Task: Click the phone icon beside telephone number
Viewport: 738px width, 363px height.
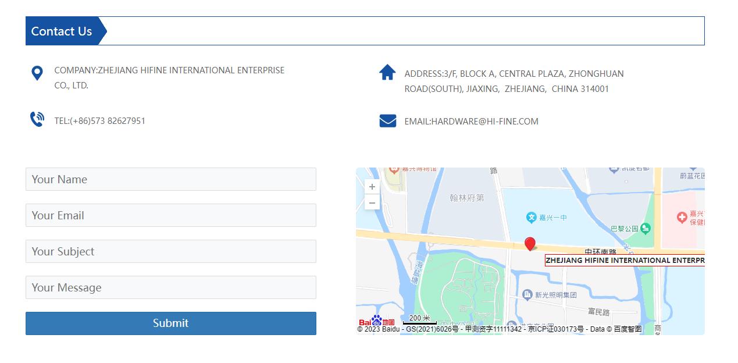Action: [37, 119]
